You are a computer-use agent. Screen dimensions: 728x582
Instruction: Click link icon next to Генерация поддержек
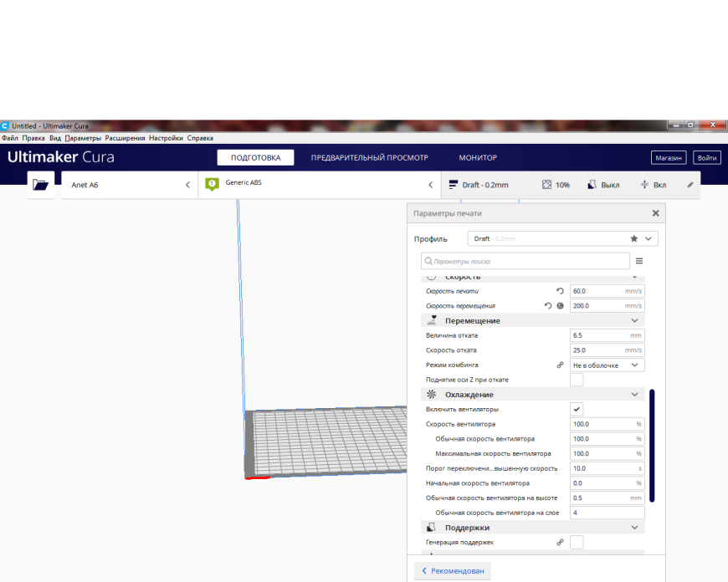560,542
